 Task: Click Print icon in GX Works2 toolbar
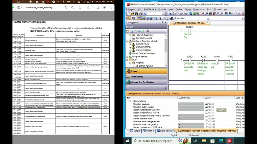(x=140, y=14)
